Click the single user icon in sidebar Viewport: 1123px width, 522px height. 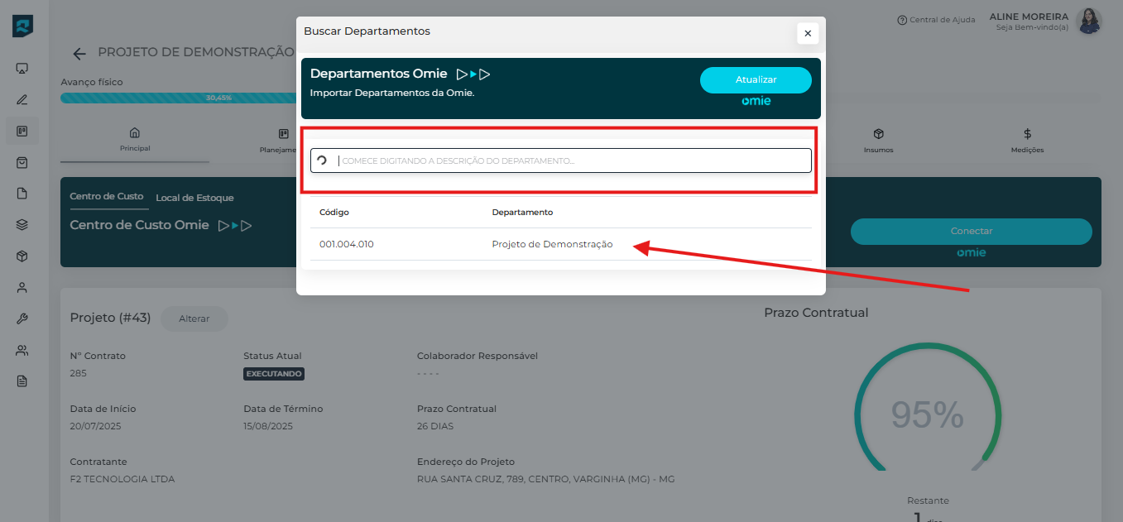coord(22,288)
